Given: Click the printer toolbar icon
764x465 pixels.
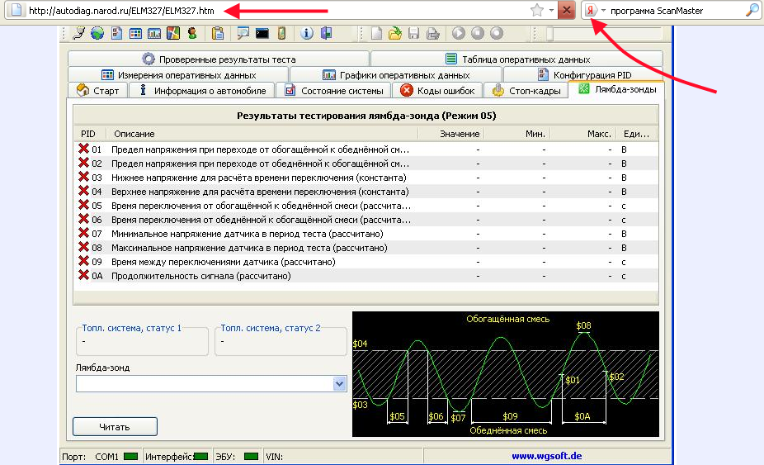Looking at the screenshot, I should click(x=432, y=33).
